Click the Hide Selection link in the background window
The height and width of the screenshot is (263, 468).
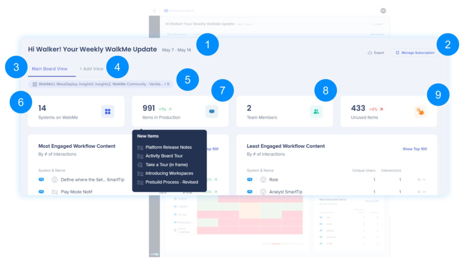(377, 35)
